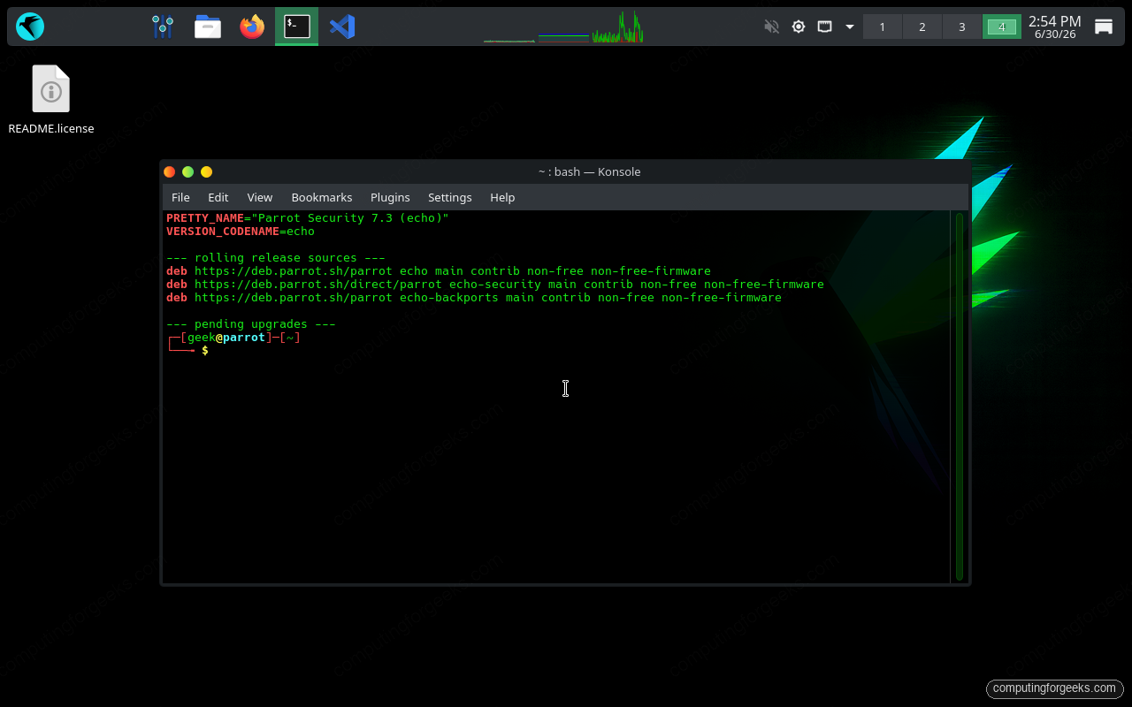
Task: Click the display tray icon
Action: pos(824,27)
